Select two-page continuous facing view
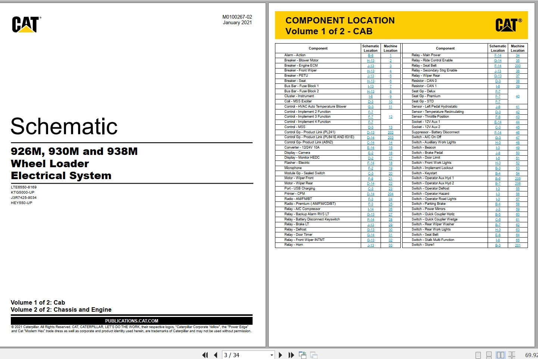Image resolution: width=538 pixels, height=359 pixels. coord(512,355)
